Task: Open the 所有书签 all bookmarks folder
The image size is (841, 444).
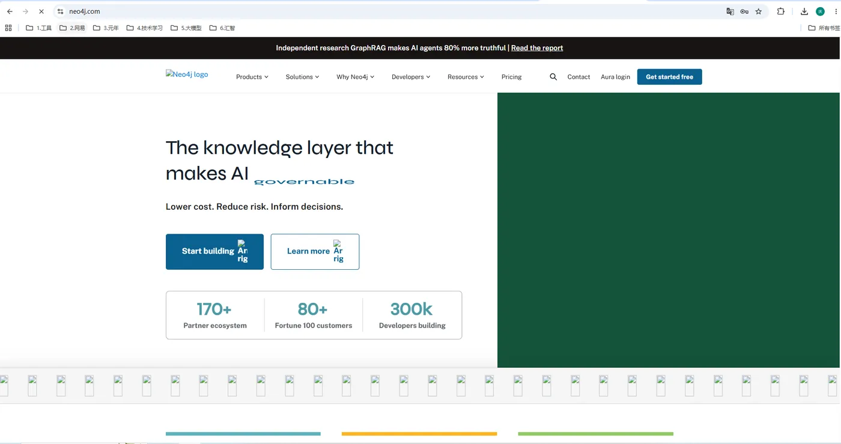Action: [x=824, y=28]
